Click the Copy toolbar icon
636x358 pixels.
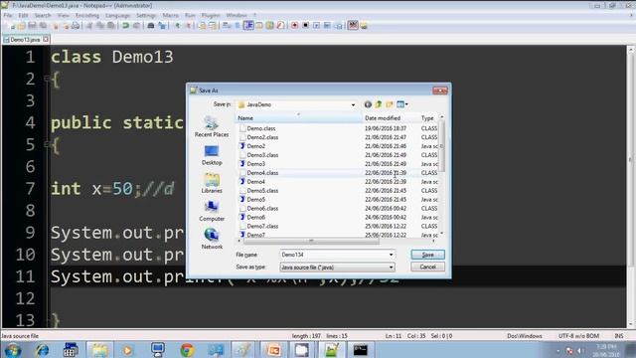click(99, 26)
